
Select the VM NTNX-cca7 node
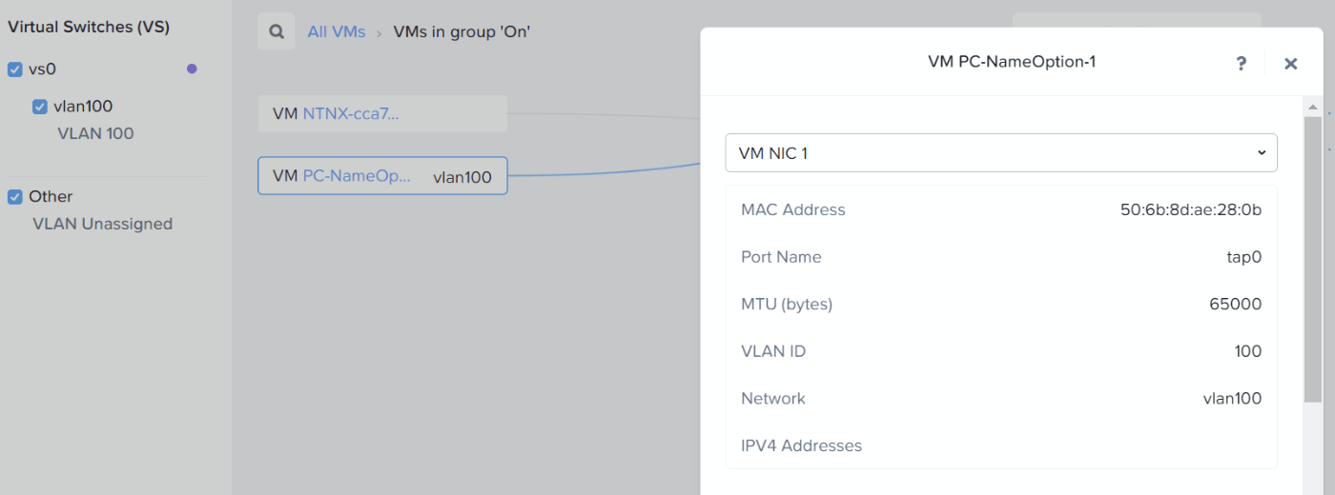pos(381,114)
